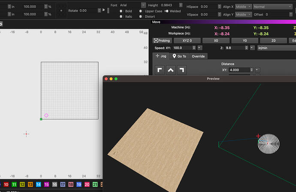The image size is (296, 192).
Task: Jog upward with the up arrow
Action: pyautogui.click(x=171, y=70)
